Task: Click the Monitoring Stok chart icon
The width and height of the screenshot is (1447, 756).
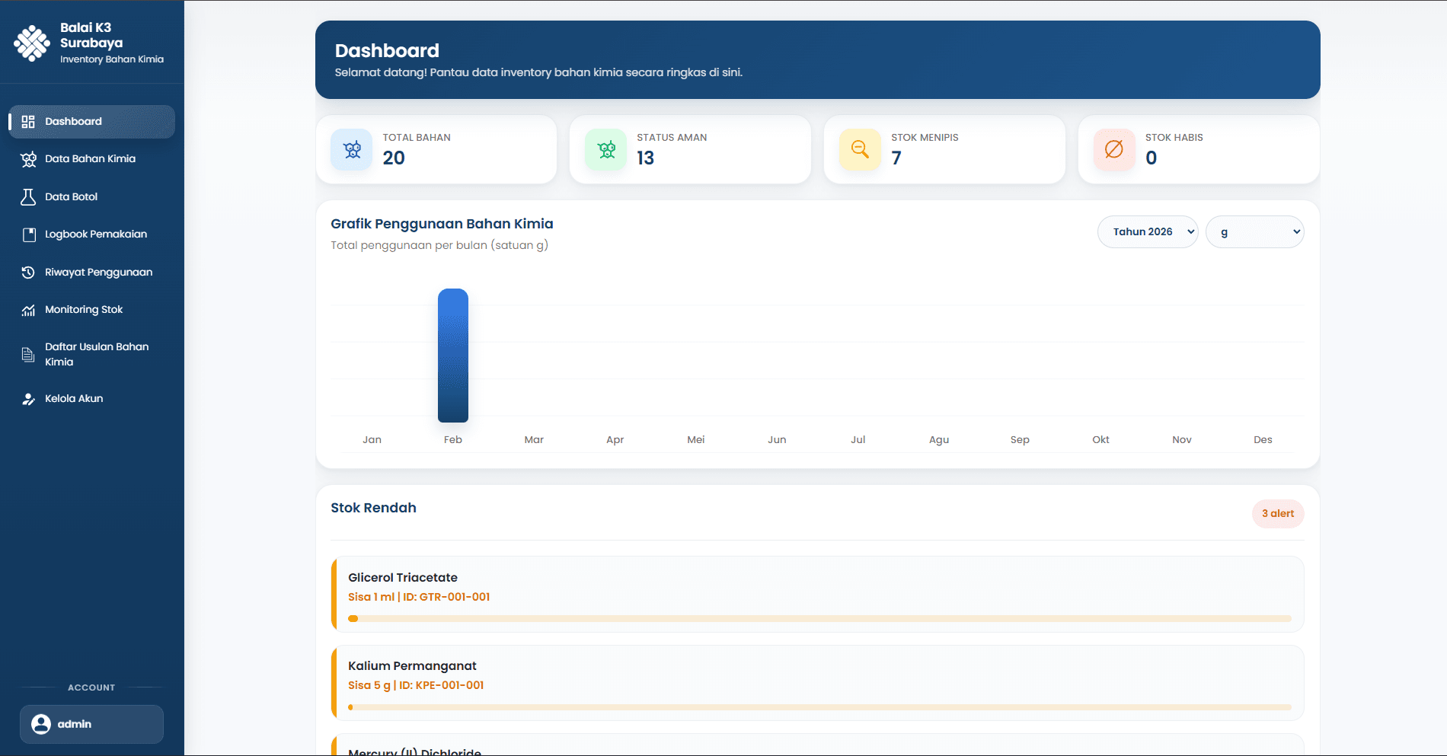Action: tap(28, 310)
